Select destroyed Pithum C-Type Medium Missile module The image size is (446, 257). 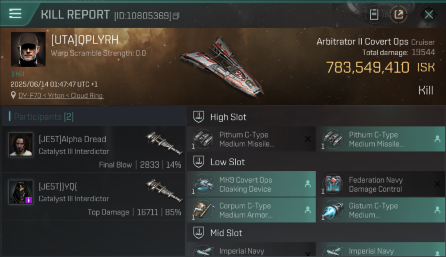251,139
